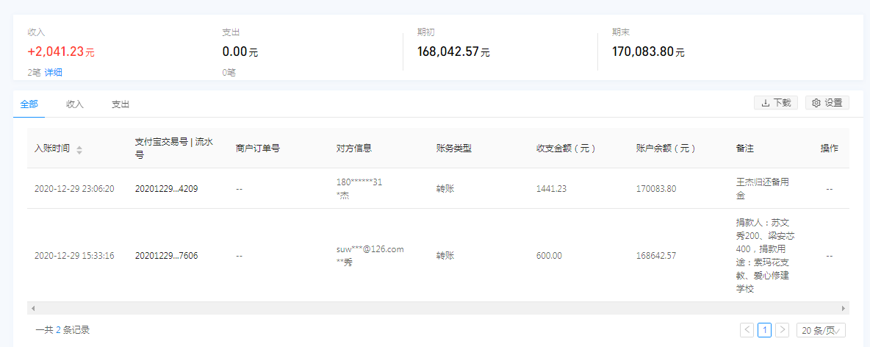Click the 1441.23 amount in first row
This screenshot has height=347, width=870.
[551, 189]
